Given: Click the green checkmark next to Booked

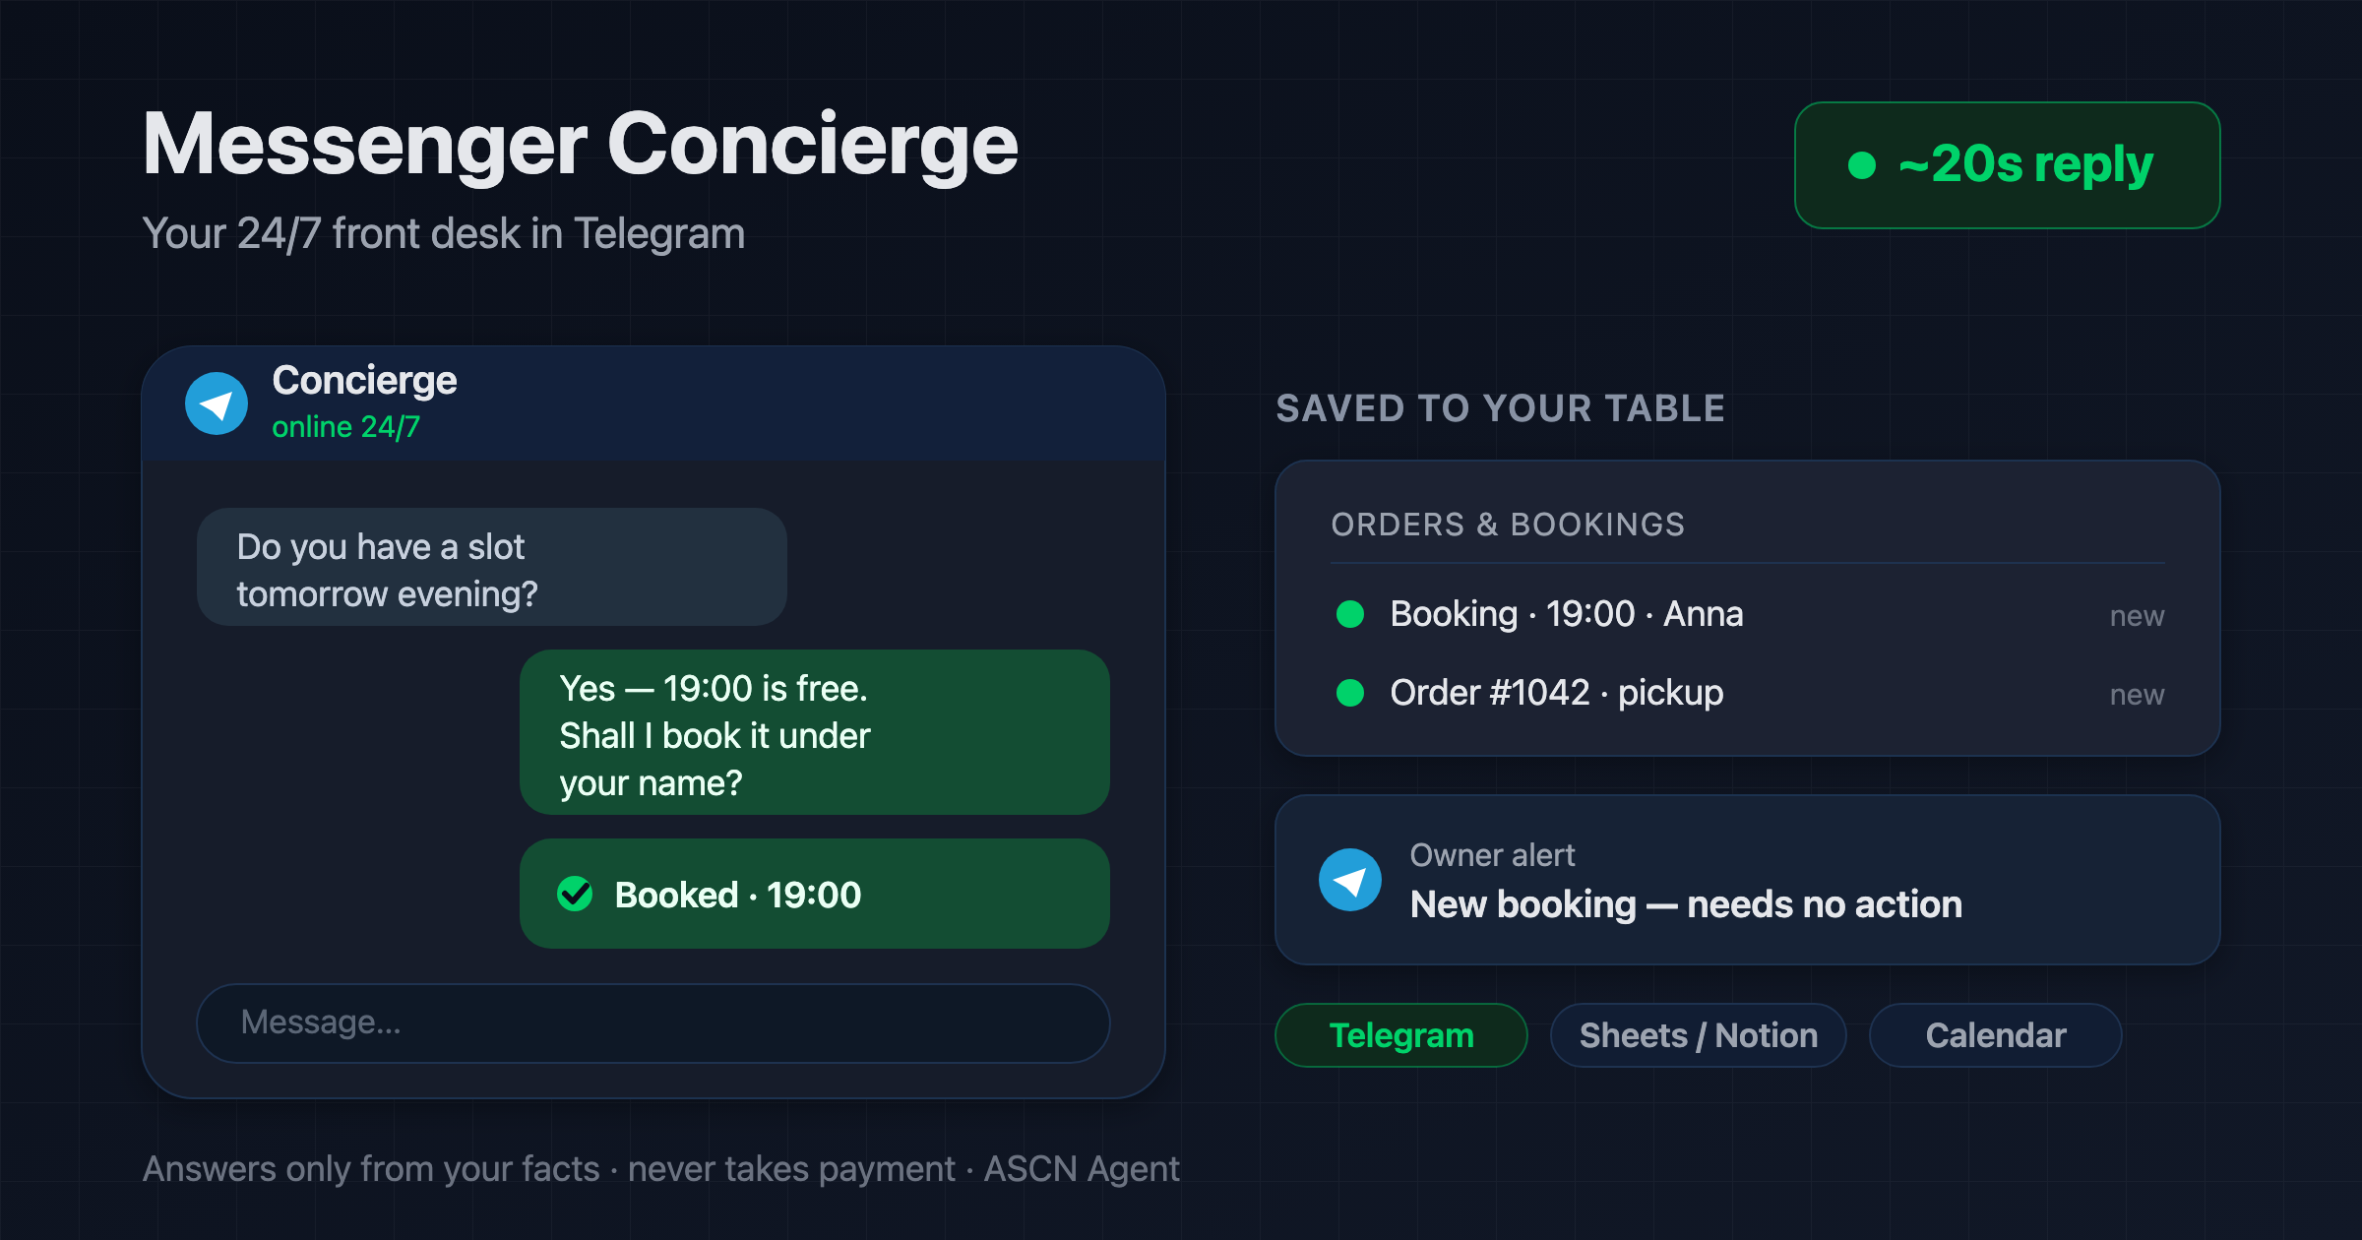Looking at the screenshot, I should click(x=575, y=894).
